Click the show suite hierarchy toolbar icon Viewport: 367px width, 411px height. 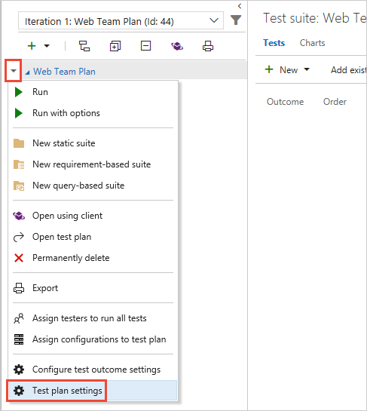pyautogui.click(x=84, y=46)
